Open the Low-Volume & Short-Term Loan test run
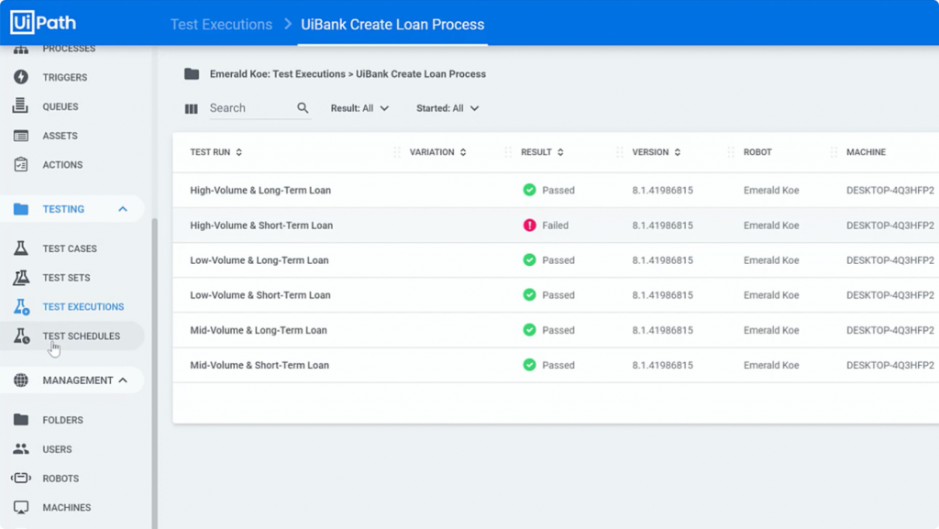939x529 pixels. point(260,295)
